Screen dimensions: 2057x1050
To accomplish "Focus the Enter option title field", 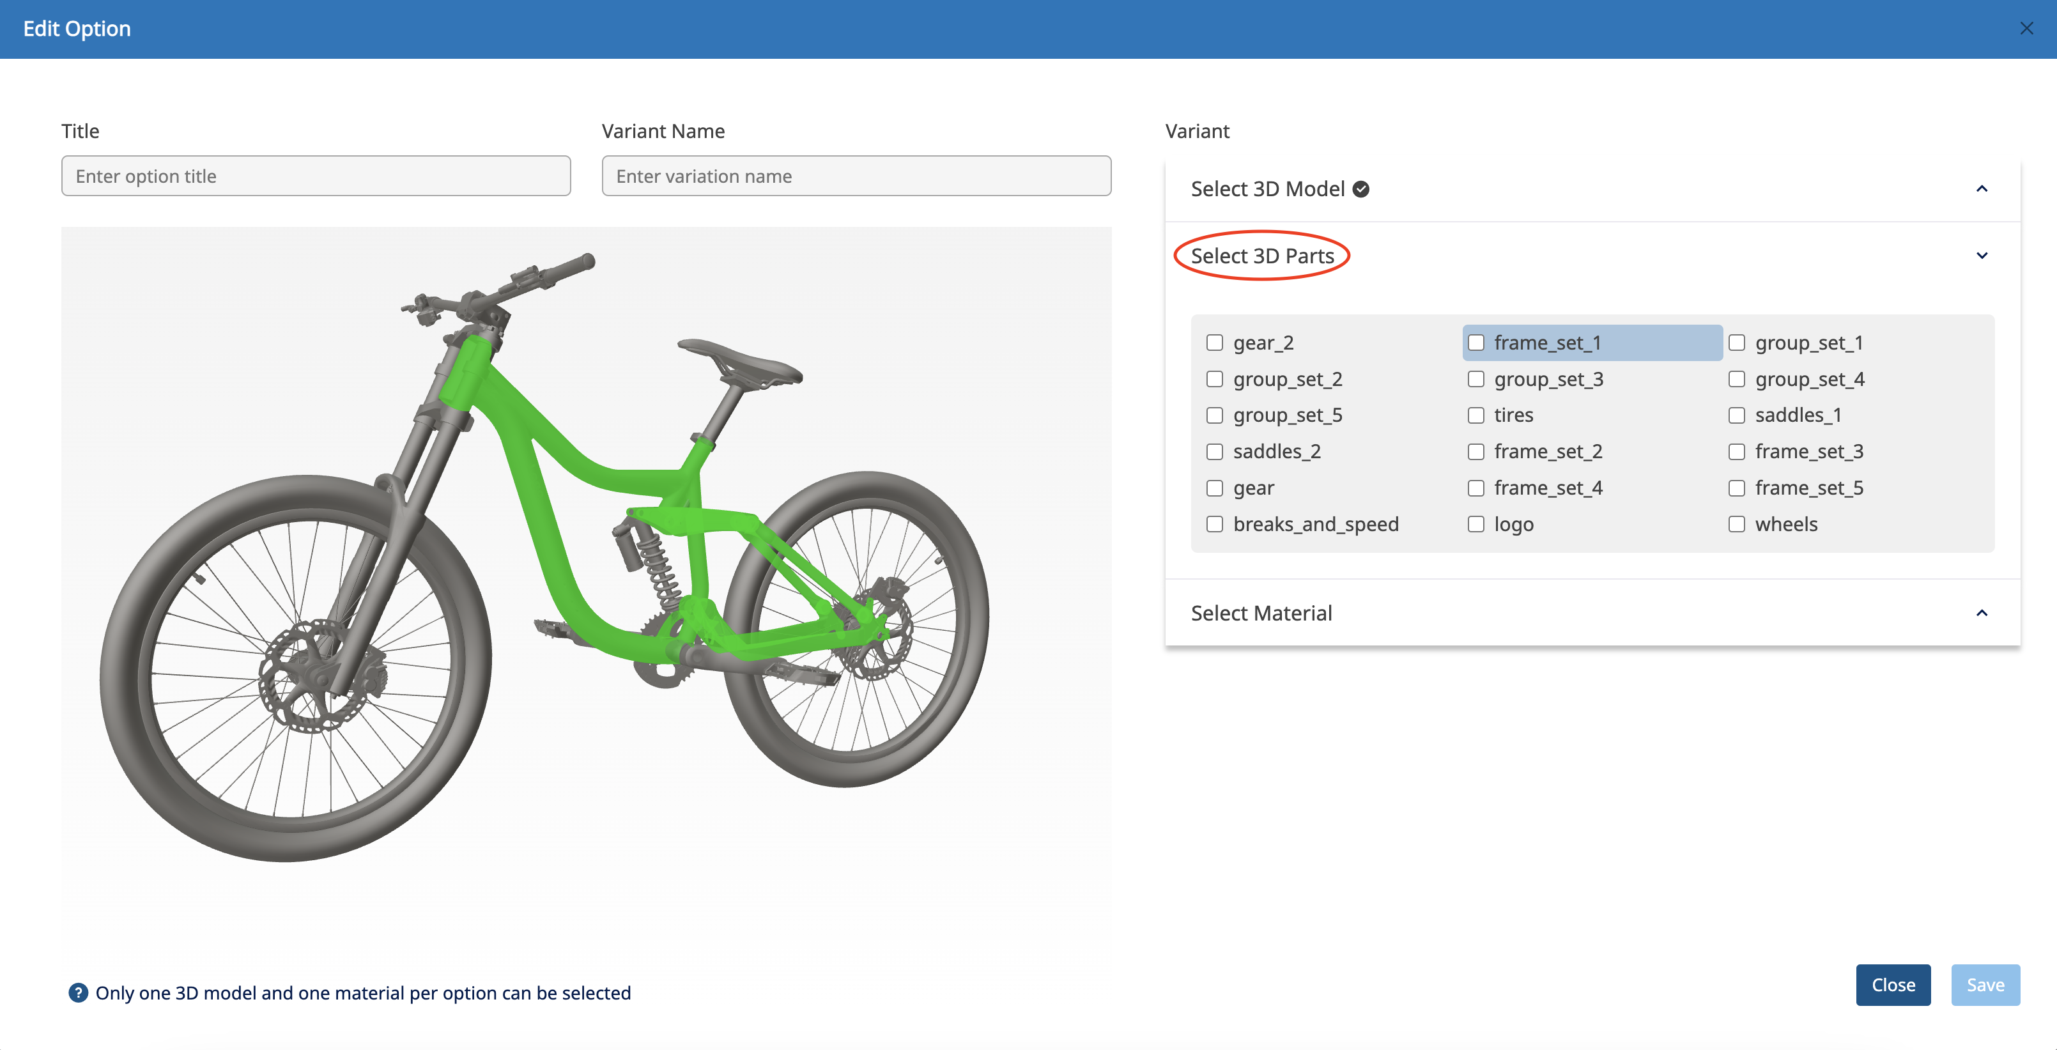I will point(316,176).
